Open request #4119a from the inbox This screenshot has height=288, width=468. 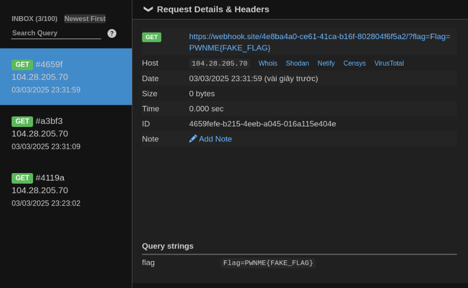click(66, 190)
